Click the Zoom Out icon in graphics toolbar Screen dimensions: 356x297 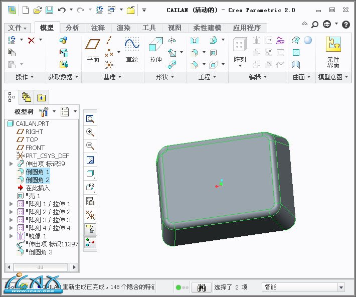pyautogui.click(x=90, y=146)
